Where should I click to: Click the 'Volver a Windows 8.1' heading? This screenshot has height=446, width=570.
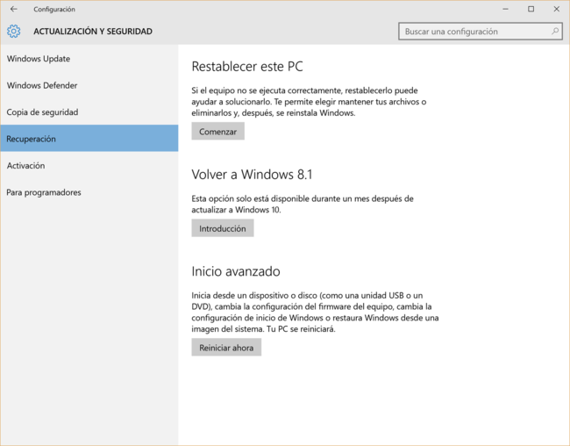(x=252, y=175)
